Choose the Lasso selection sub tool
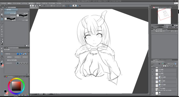The image size is (179, 97). click(x=10, y=16)
